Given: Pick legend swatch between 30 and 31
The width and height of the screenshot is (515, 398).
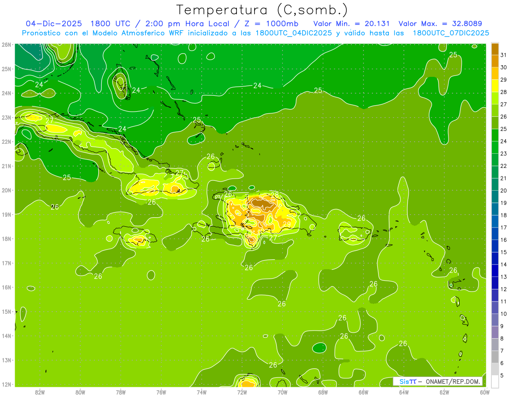Looking at the screenshot, I should click(495, 61).
